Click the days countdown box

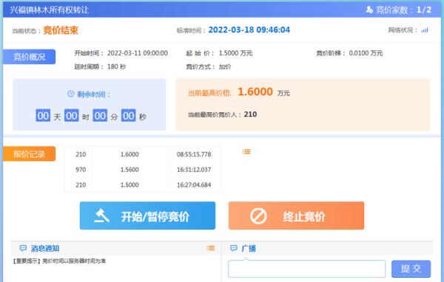tap(43, 115)
